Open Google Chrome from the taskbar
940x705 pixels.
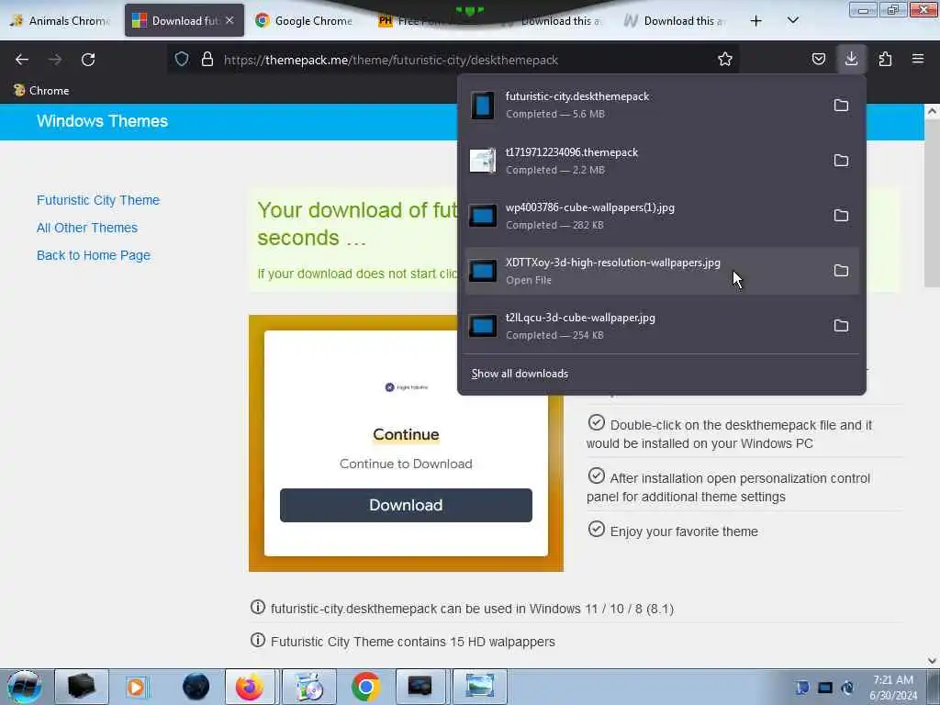coord(365,687)
